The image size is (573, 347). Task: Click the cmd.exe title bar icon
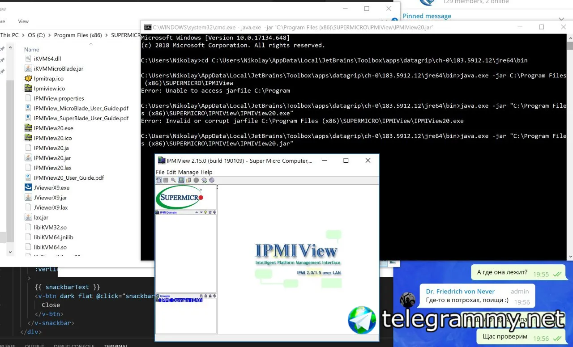click(x=147, y=27)
